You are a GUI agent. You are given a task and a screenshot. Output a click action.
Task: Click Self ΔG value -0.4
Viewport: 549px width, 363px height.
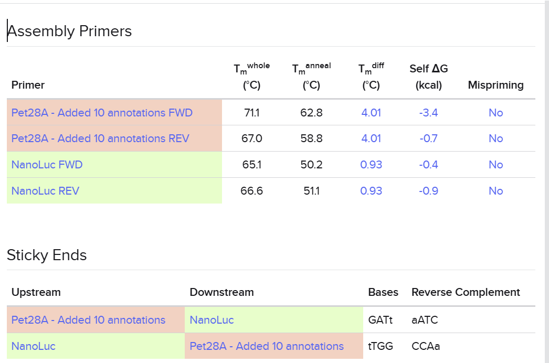point(429,165)
